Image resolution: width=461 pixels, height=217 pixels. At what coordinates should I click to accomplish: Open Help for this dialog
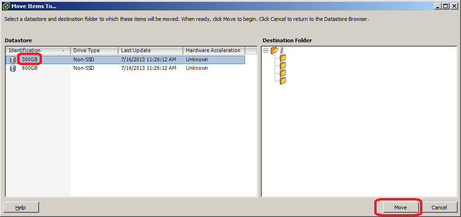click(20, 208)
